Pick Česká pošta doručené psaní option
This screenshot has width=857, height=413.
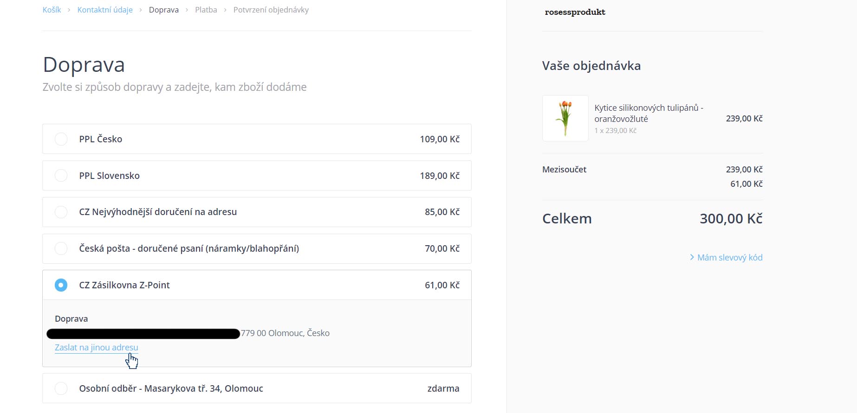[x=61, y=248]
